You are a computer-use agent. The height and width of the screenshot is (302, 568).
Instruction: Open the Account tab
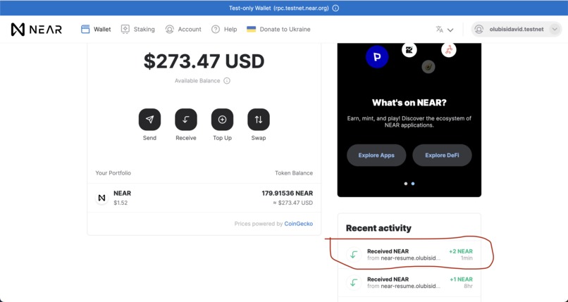[x=183, y=30]
